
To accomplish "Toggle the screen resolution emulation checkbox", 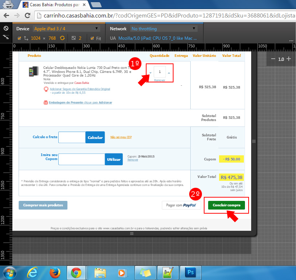I will pyautogui.click(x=19, y=38).
